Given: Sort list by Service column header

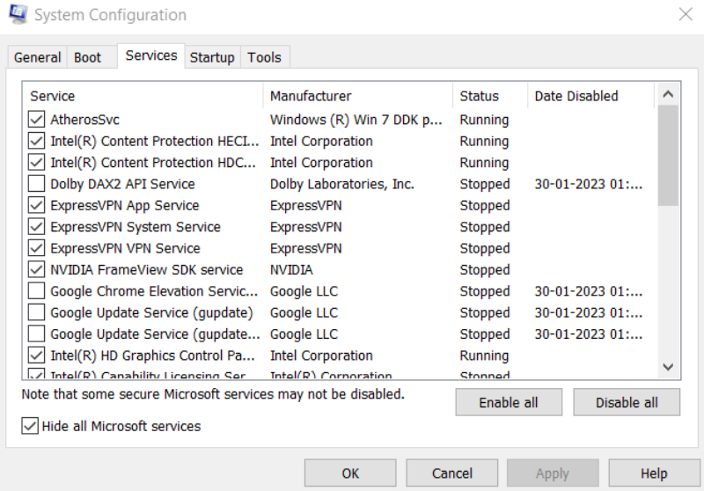Looking at the screenshot, I should (143, 96).
